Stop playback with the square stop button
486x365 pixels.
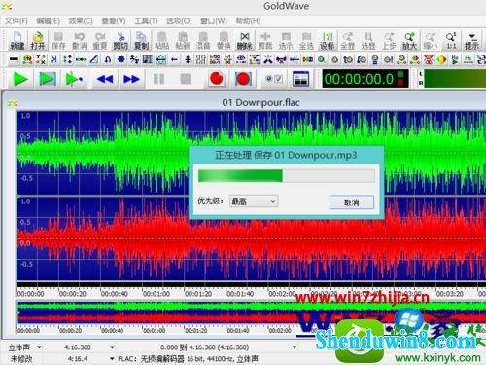pyautogui.click(x=186, y=79)
